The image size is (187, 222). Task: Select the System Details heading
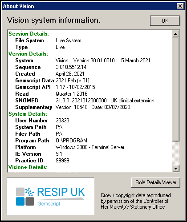(28, 114)
